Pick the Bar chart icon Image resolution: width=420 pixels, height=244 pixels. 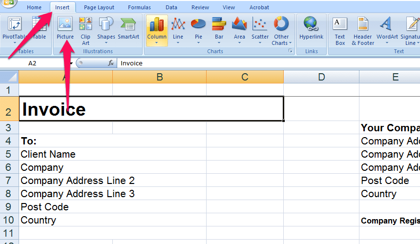(x=219, y=30)
